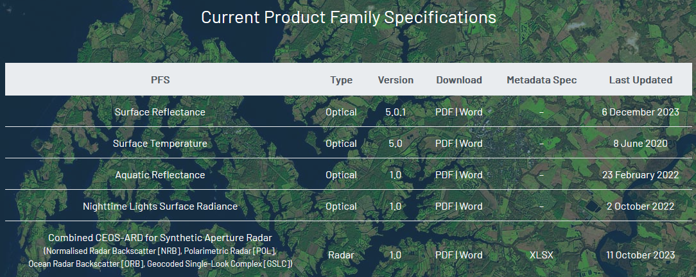Click the Download column header
The height and width of the screenshot is (277, 696).
(458, 80)
